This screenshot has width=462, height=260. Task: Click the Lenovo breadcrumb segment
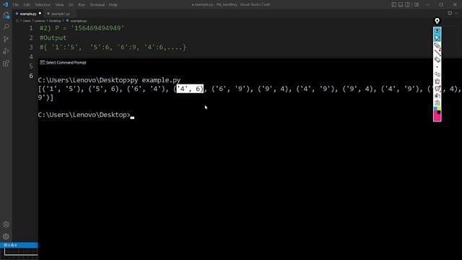[40, 21]
